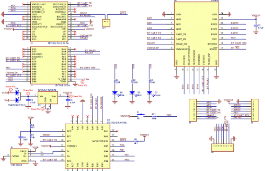
Task: Click resistor R15 next to switch S1
Action: coord(154,116)
